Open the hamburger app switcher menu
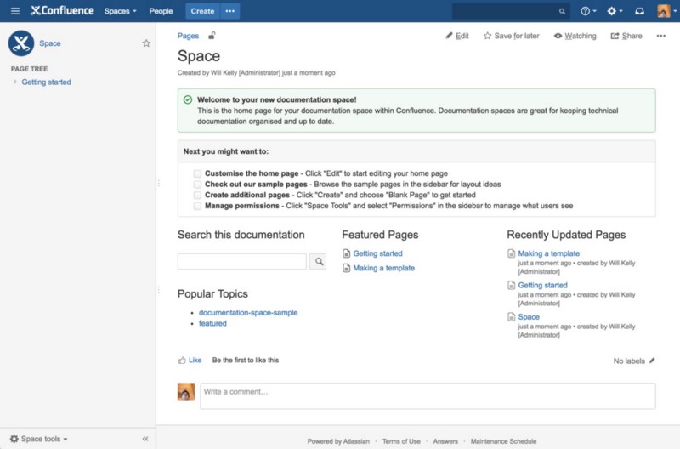This screenshot has height=449, width=680. 14,11
